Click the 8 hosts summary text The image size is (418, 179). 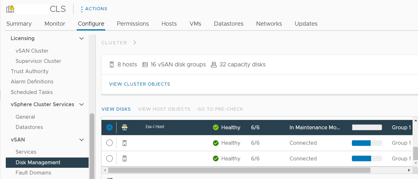click(127, 64)
